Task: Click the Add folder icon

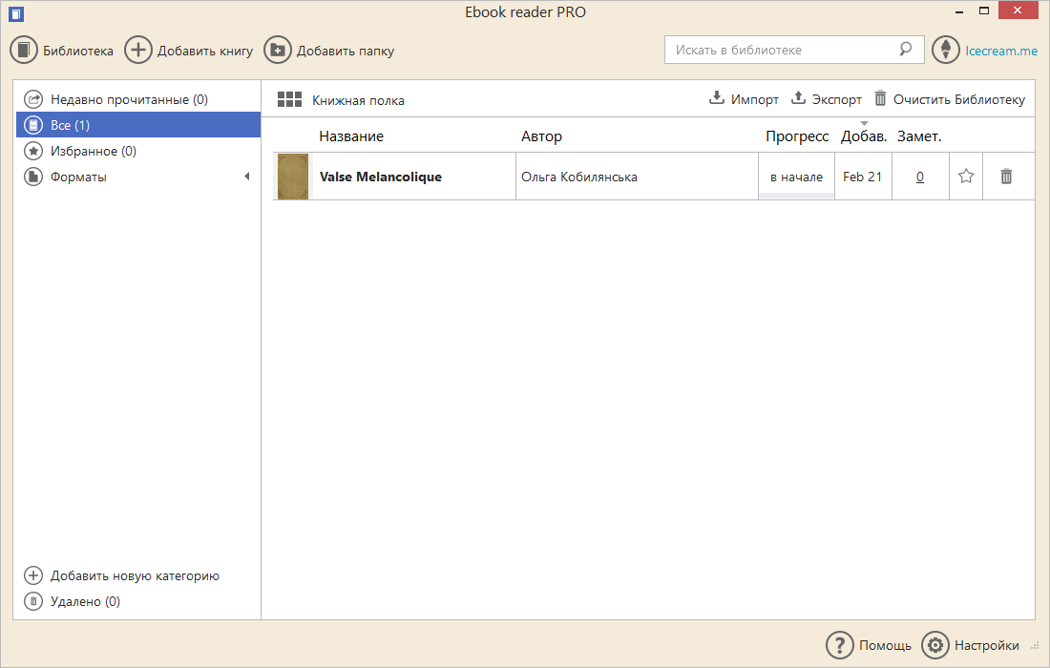Action: (278, 51)
